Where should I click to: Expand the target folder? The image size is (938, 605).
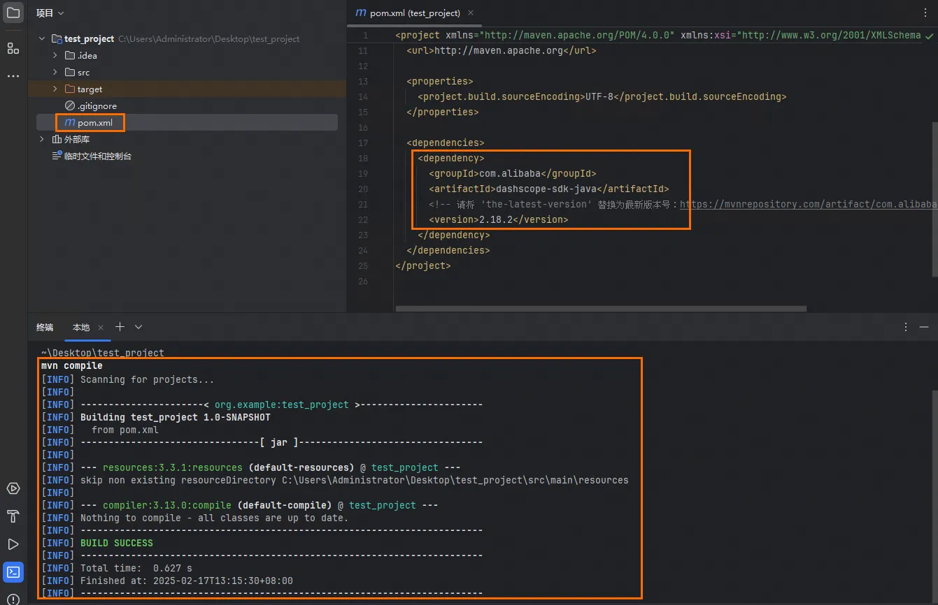[x=55, y=89]
